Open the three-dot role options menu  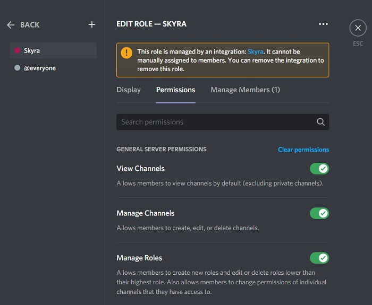coord(323,24)
